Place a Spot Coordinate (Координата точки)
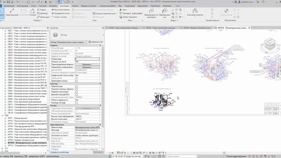Image resolution: width=281 pixels, height=158 pixels. (61, 13)
